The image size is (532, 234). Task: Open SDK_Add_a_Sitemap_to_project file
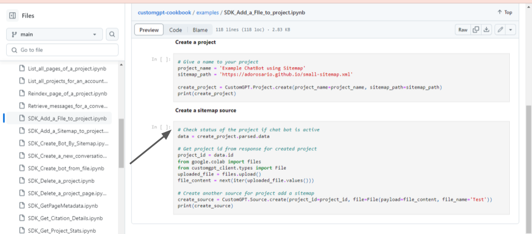click(68, 131)
